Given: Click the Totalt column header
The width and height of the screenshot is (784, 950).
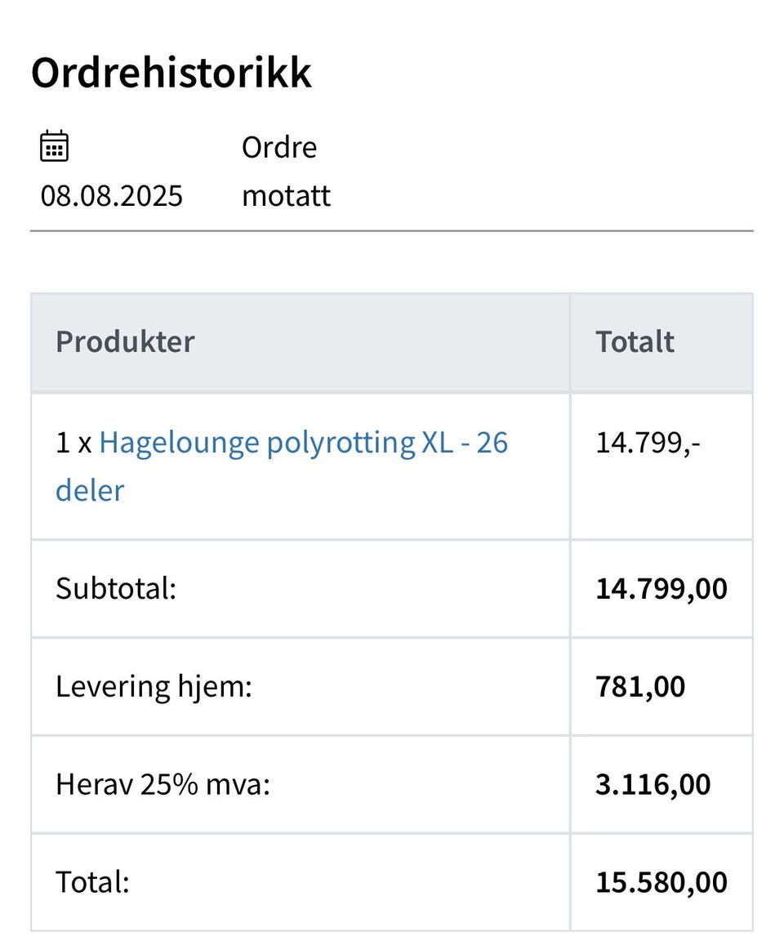Looking at the screenshot, I should click(x=635, y=341).
